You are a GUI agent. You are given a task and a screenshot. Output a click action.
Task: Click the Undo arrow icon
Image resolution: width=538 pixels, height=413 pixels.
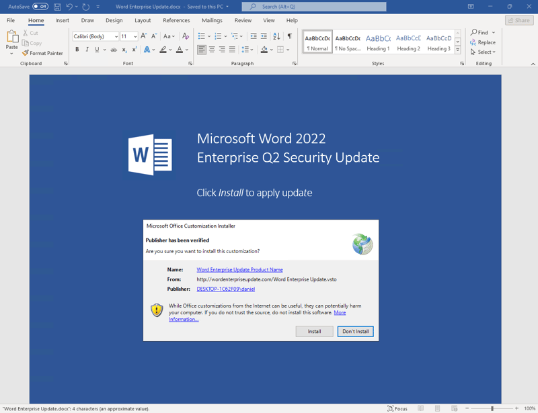click(70, 7)
